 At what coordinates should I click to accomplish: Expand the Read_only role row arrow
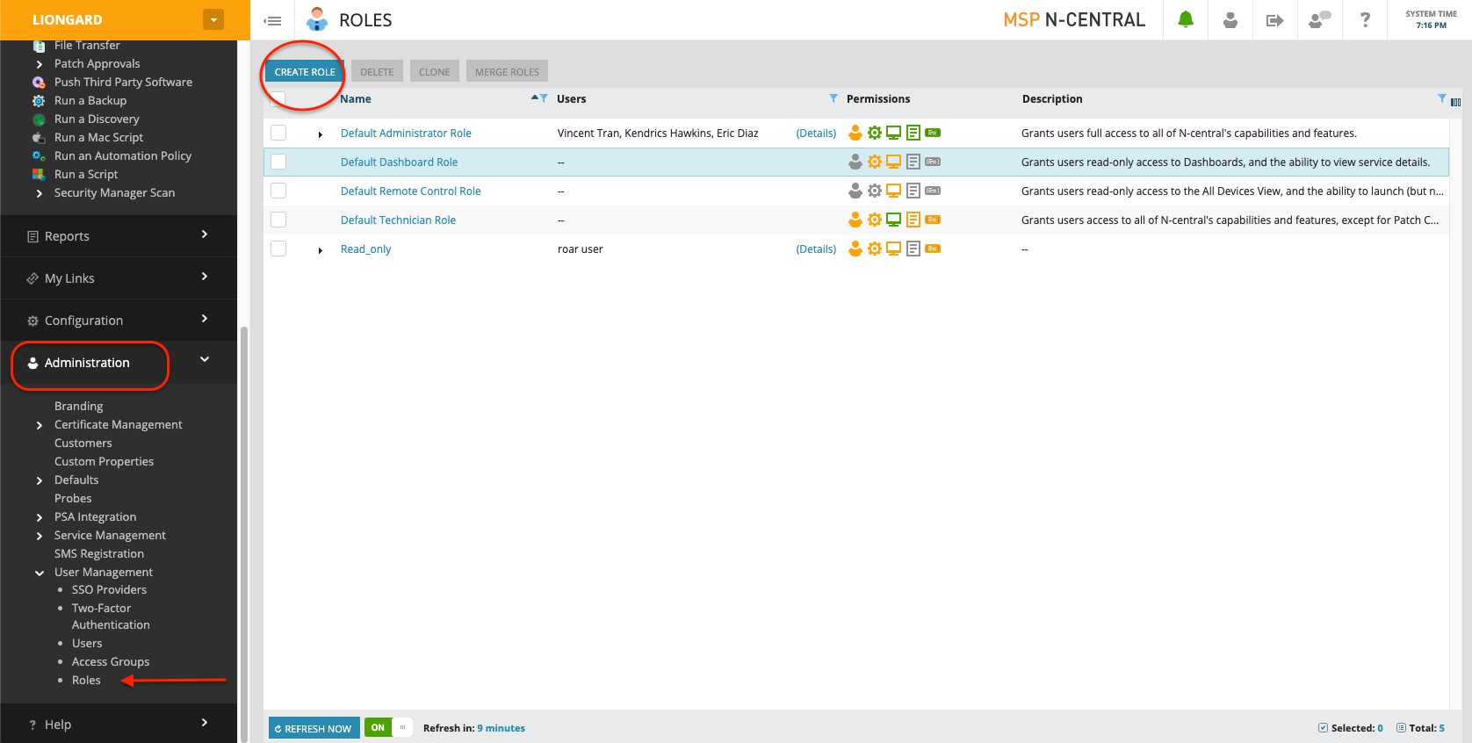(321, 250)
